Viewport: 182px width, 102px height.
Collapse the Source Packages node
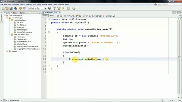coord(7,18)
